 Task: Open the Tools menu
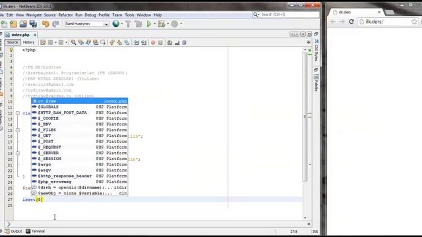(x=129, y=15)
